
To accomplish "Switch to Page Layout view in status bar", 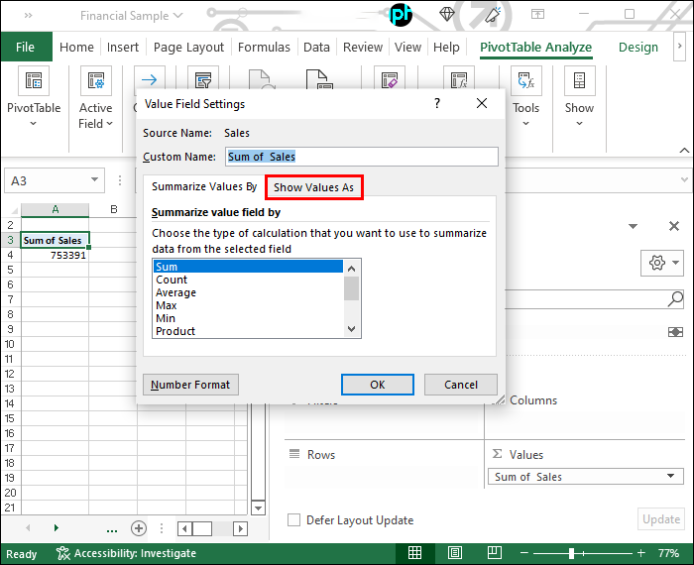I will pyautogui.click(x=457, y=553).
